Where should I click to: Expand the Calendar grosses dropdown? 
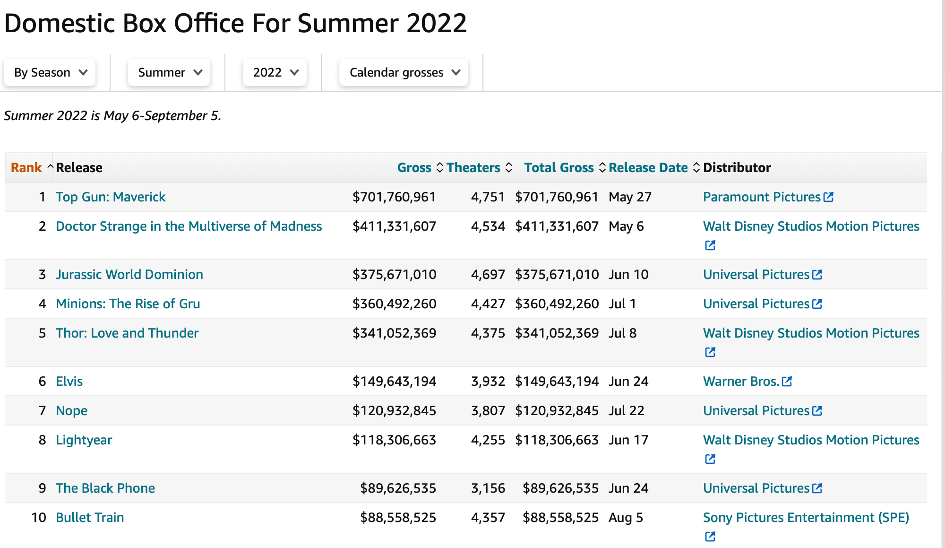(404, 72)
